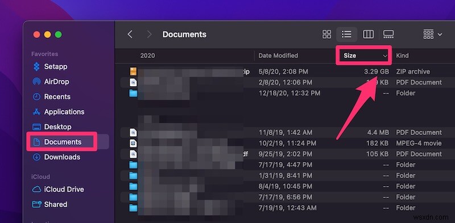The image size is (455, 223).
Task: Select the row dated 11/8/19, 1:42 AM
Action: click(287, 133)
